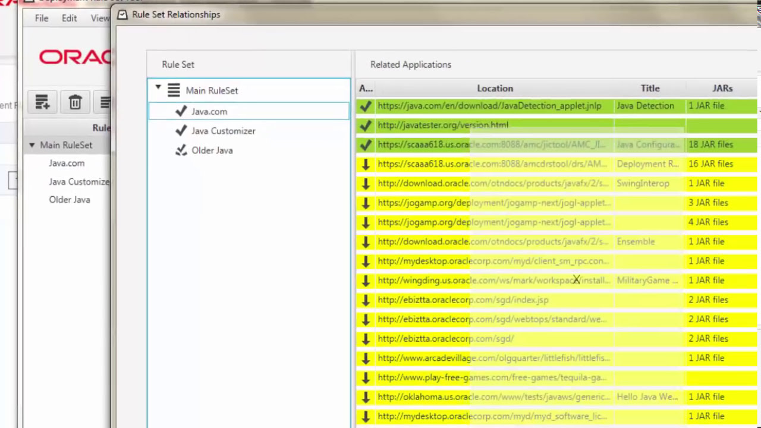Click the Related Applications panel heading
761x428 pixels.
pos(410,64)
